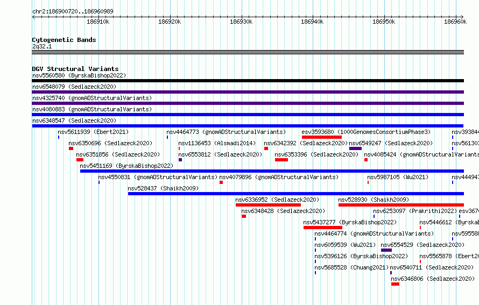Select the 2q32.1 cytogenetic band bar
The width and height of the screenshot is (479, 305).
coord(248,52)
